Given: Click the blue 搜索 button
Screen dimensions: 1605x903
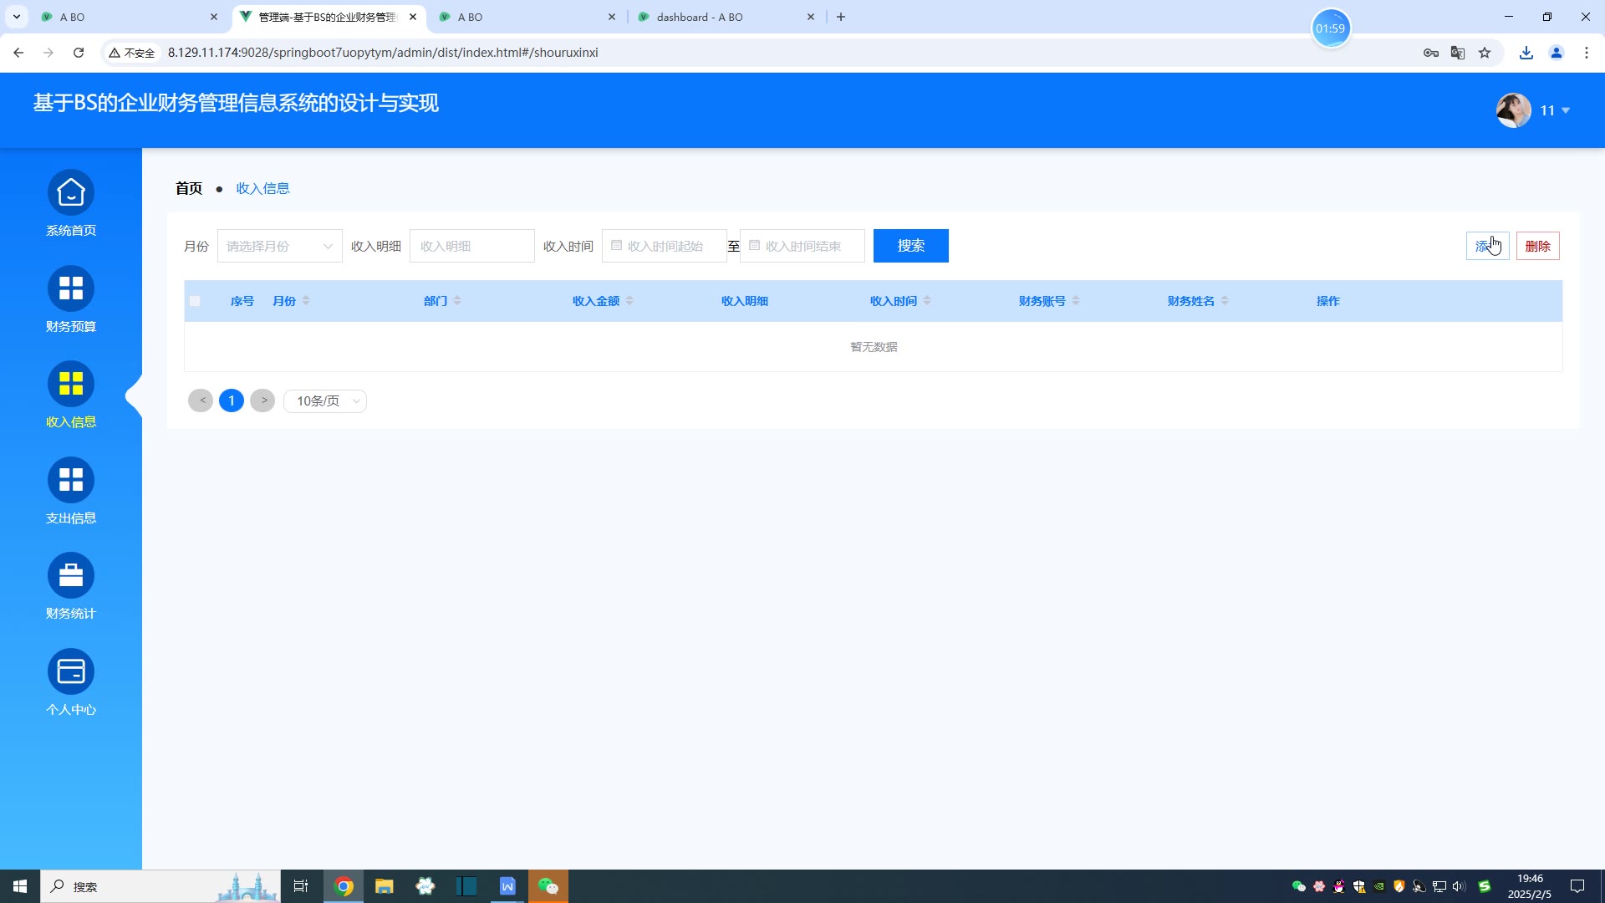Looking at the screenshot, I should click(910, 246).
